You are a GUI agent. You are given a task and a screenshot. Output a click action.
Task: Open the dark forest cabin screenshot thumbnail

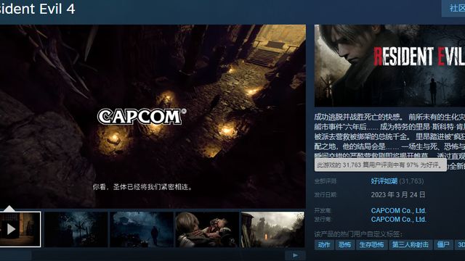click(76, 229)
